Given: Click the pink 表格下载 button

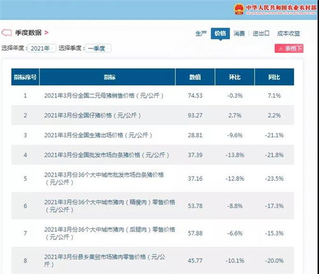Looking at the screenshot, I should tap(289, 49).
